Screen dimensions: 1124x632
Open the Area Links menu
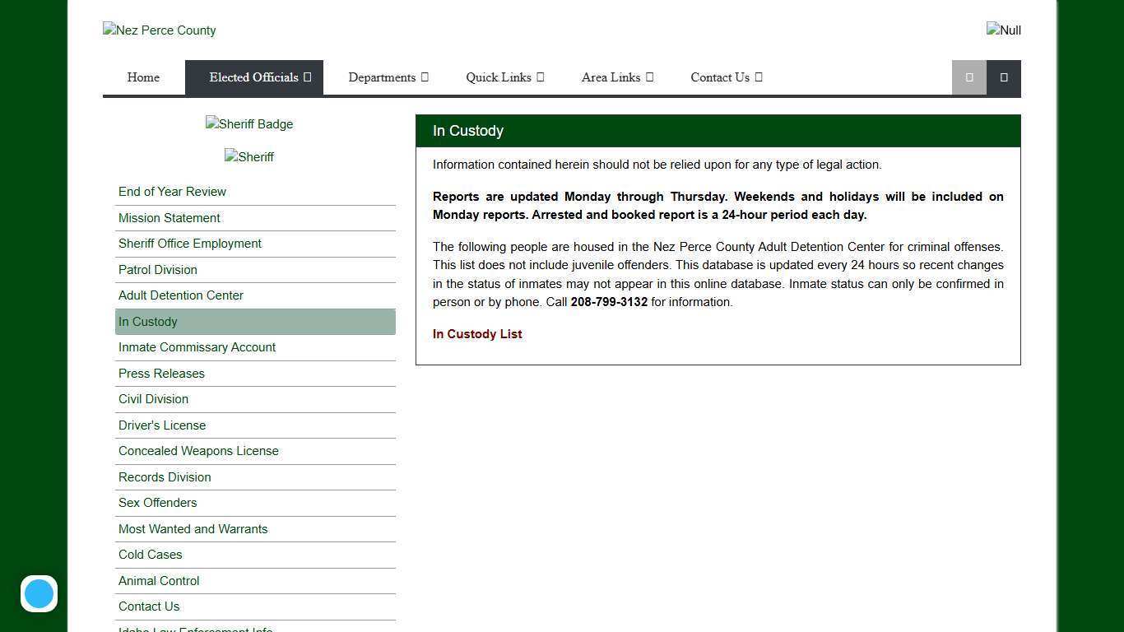click(x=617, y=77)
